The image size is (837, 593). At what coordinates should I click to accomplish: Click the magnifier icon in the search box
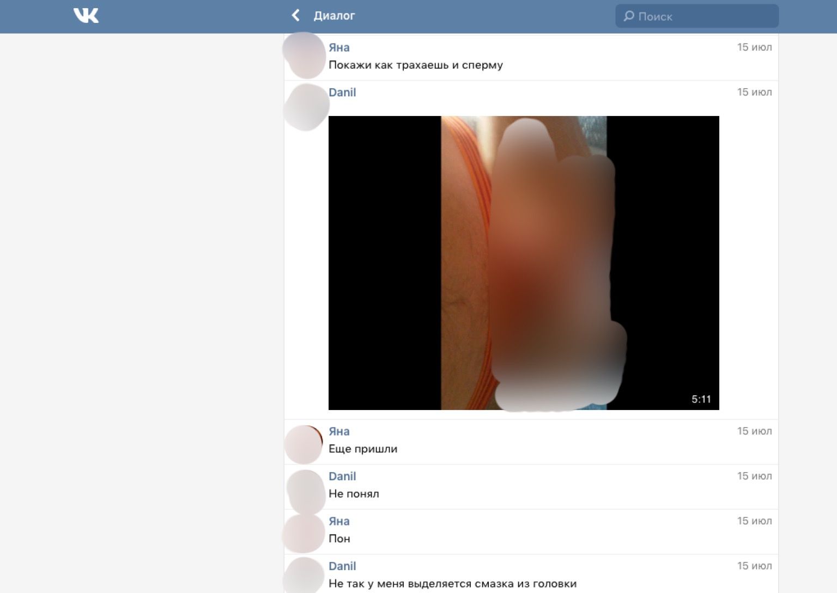point(629,16)
